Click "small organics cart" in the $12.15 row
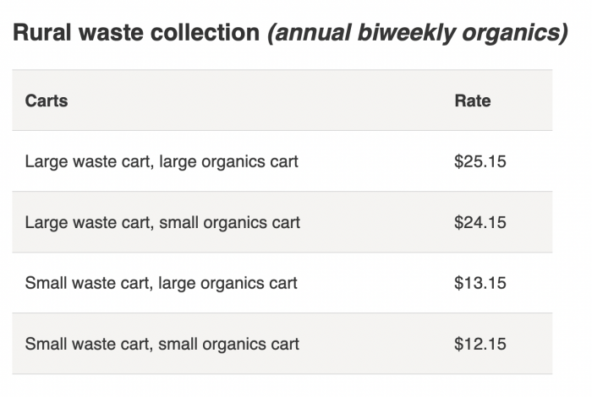The image size is (592, 397). point(229,344)
